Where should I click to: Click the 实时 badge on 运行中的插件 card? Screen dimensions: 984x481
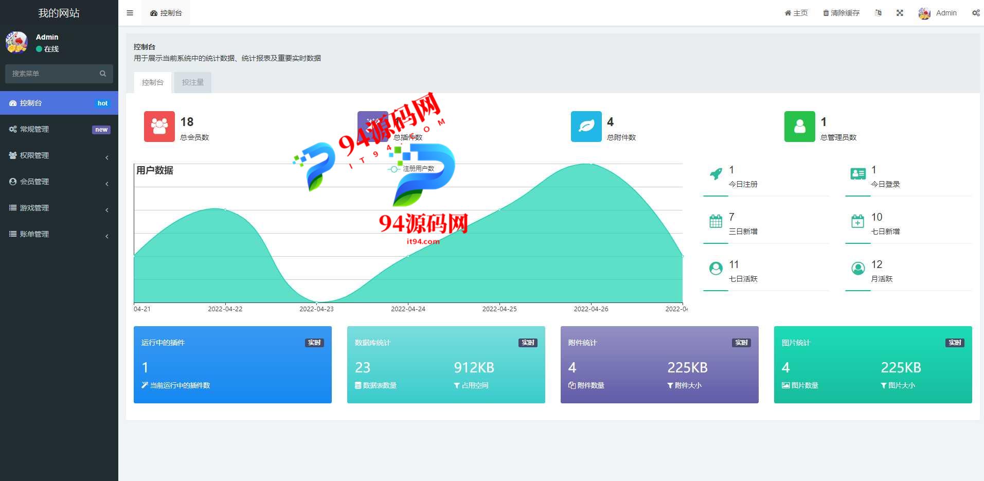[x=314, y=343]
